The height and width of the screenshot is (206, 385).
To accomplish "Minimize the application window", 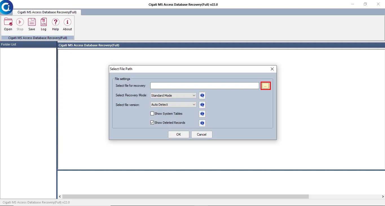I will tap(353, 4).
